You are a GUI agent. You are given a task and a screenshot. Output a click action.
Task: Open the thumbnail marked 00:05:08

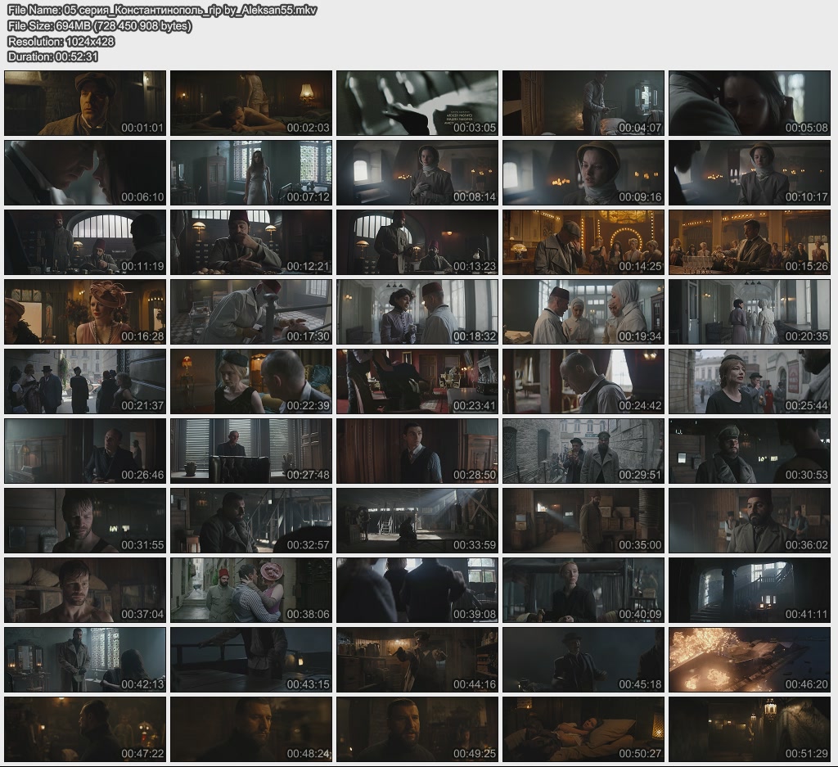[x=750, y=103]
